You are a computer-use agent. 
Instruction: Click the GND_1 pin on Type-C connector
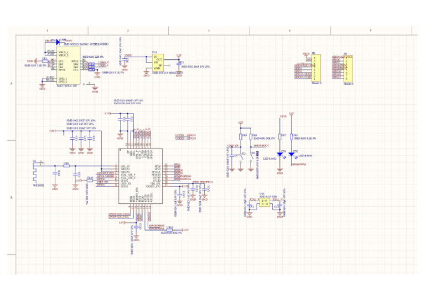pos(63,79)
